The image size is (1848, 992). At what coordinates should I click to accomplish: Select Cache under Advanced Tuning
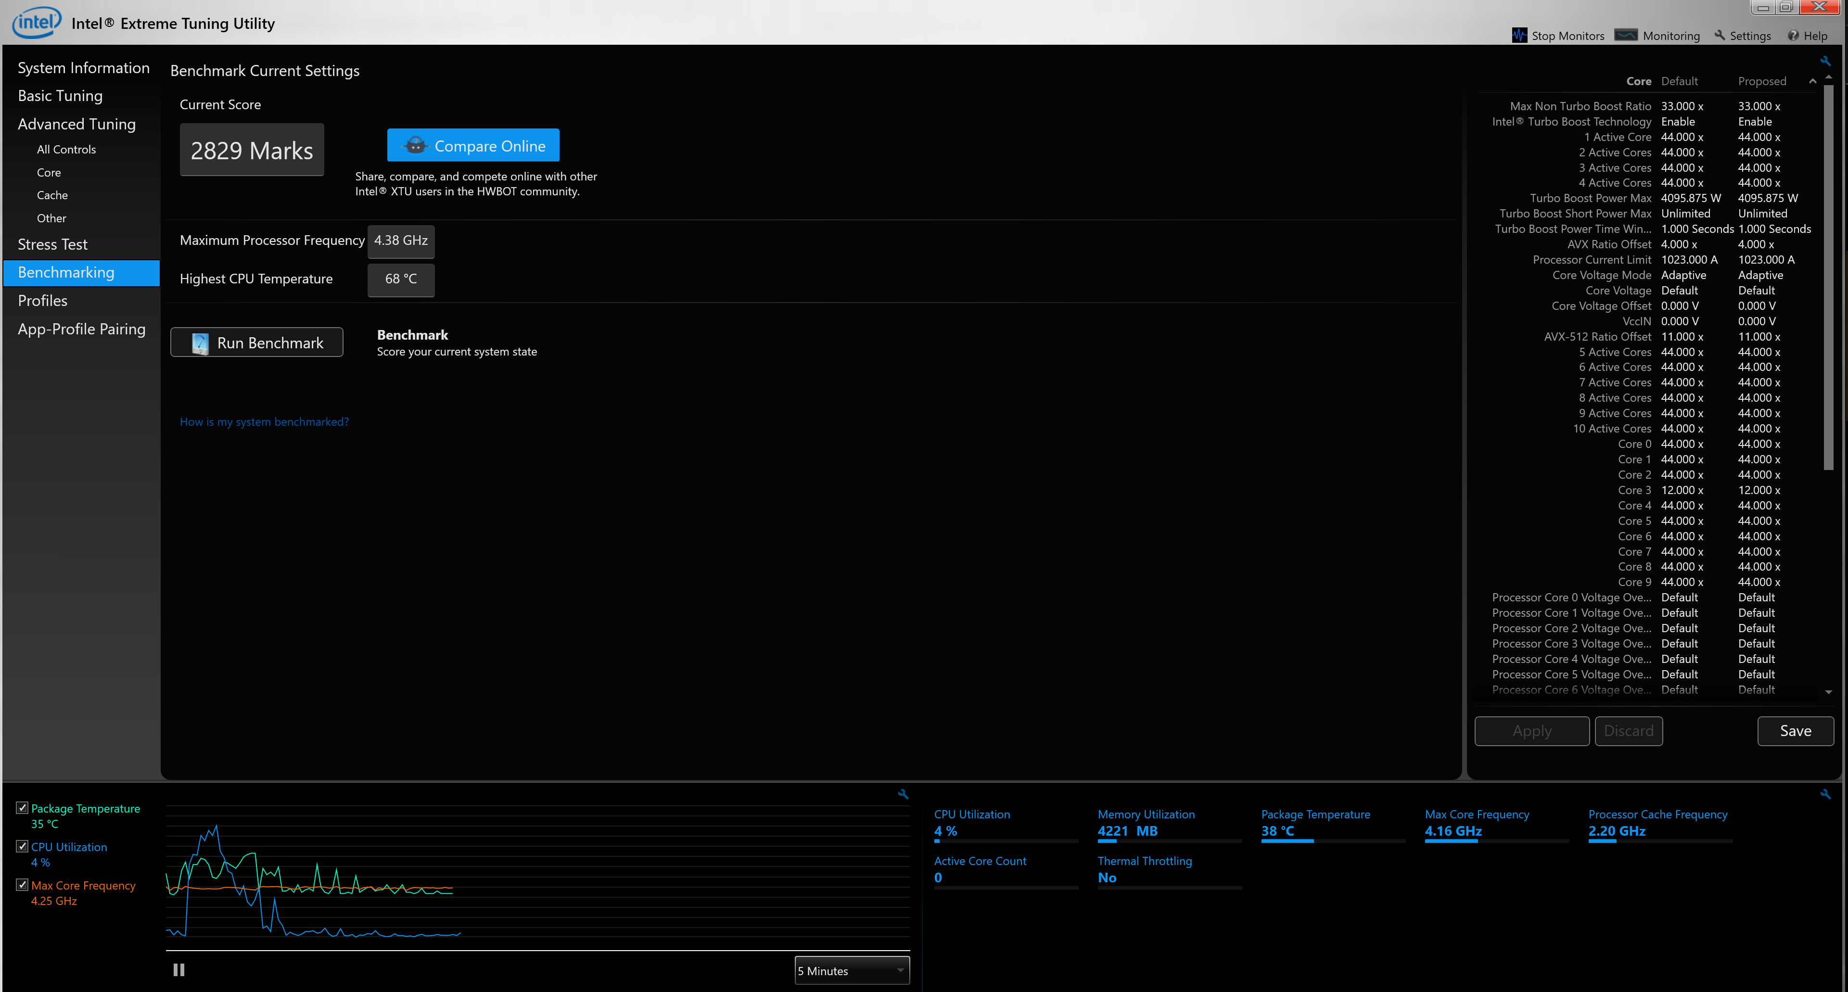tap(52, 195)
